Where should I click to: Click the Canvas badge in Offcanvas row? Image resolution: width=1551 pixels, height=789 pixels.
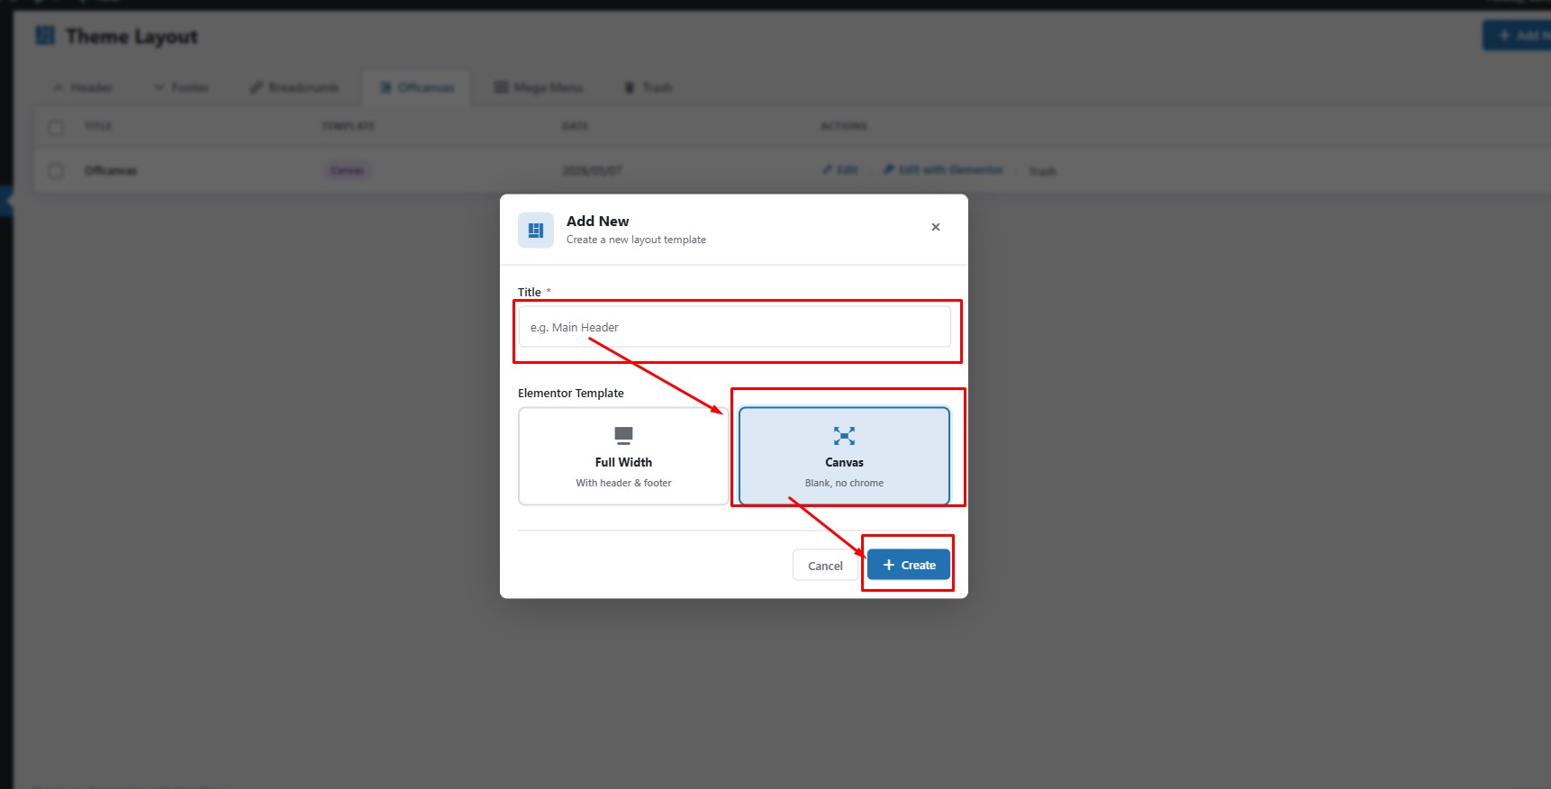click(347, 170)
